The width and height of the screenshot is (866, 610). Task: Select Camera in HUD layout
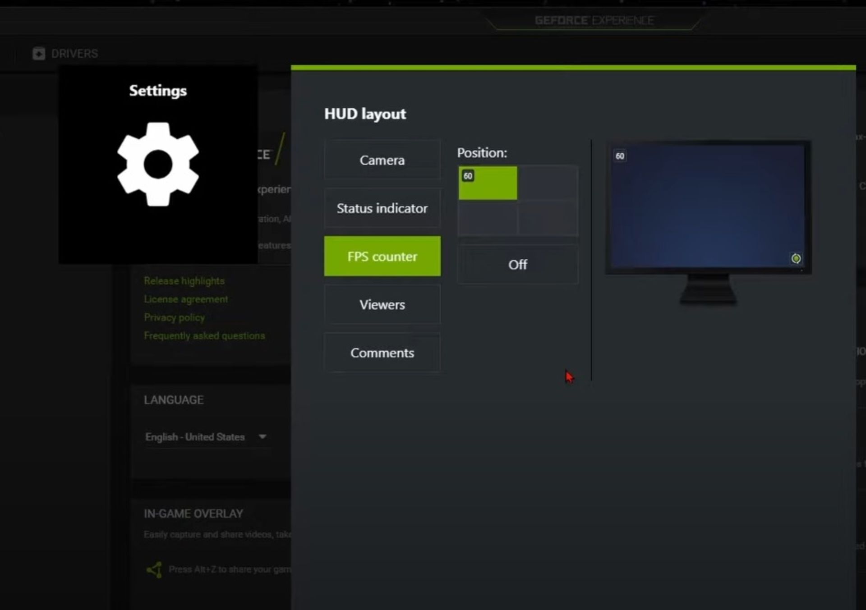click(382, 160)
